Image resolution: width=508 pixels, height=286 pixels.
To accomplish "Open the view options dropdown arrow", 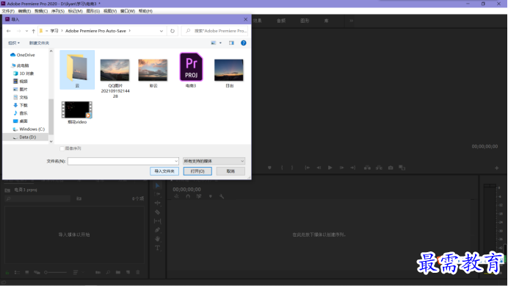I will 220,43.
